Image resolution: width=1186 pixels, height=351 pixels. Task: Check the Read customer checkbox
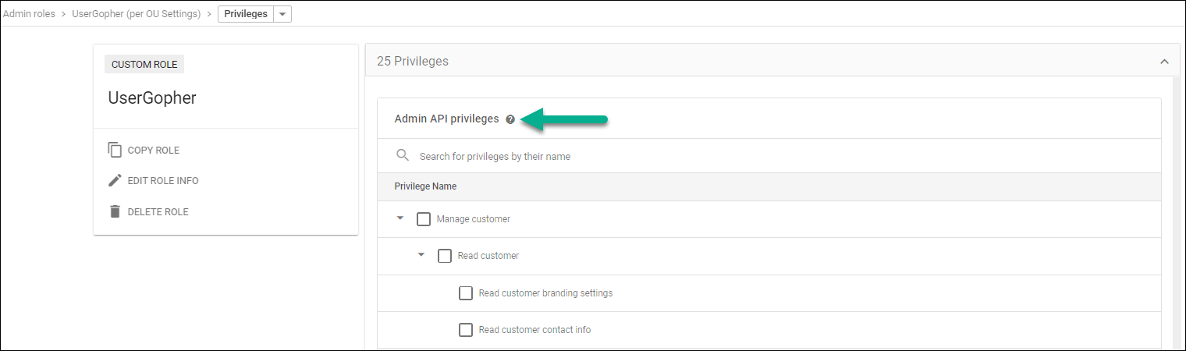pyautogui.click(x=445, y=256)
